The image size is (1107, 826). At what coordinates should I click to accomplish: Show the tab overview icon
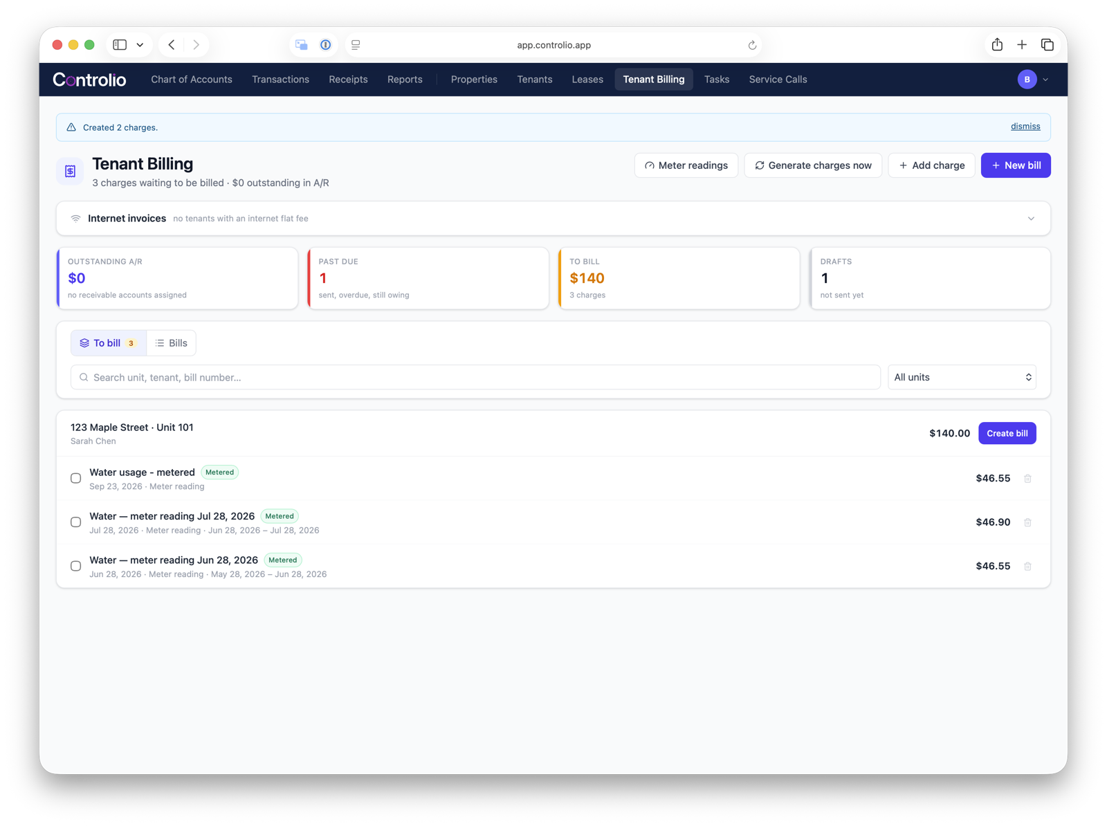pyautogui.click(x=1047, y=45)
